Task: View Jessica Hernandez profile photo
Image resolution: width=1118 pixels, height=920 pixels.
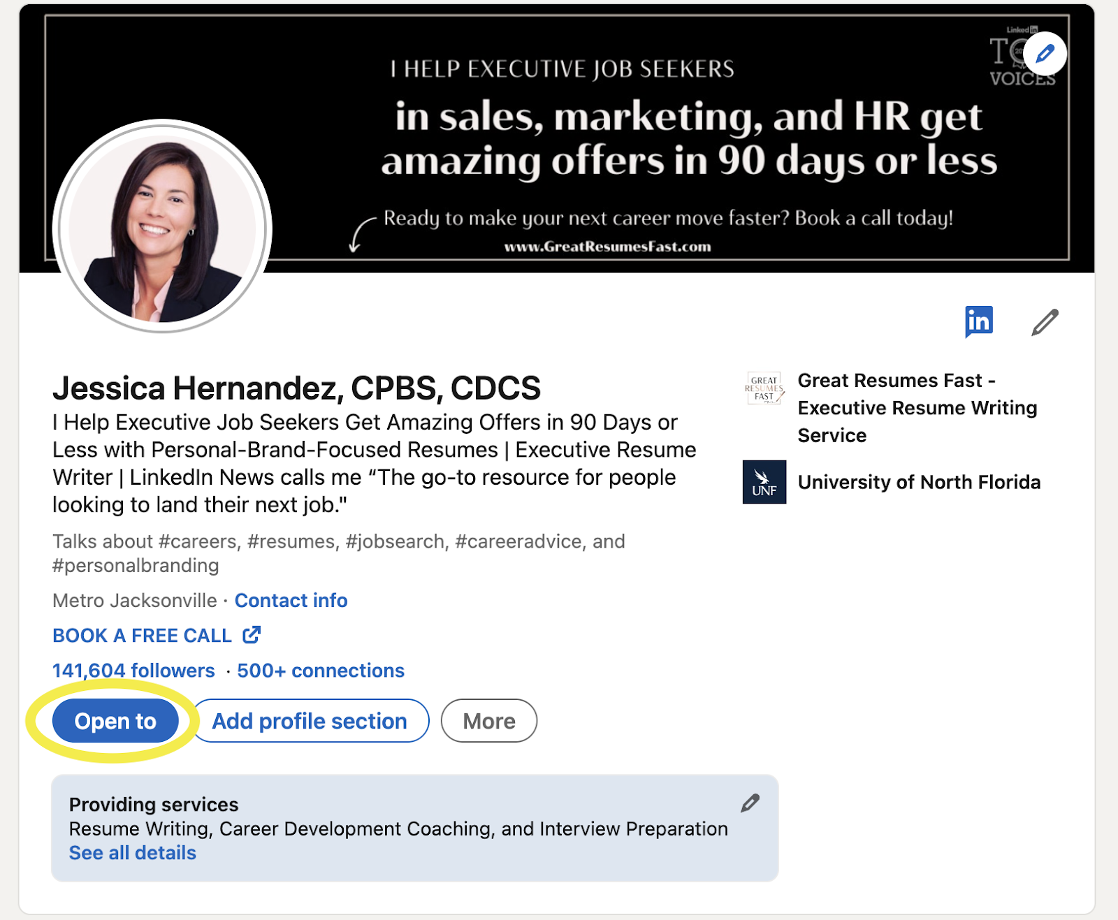Action: [x=162, y=228]
